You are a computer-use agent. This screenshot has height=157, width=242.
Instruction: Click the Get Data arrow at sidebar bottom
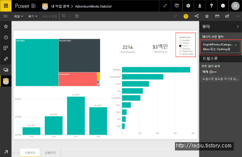point(6,152)
